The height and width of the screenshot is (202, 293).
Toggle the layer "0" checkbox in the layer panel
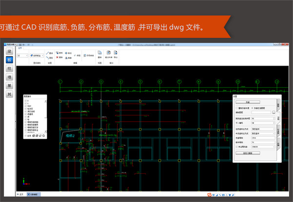pos(25,101)
